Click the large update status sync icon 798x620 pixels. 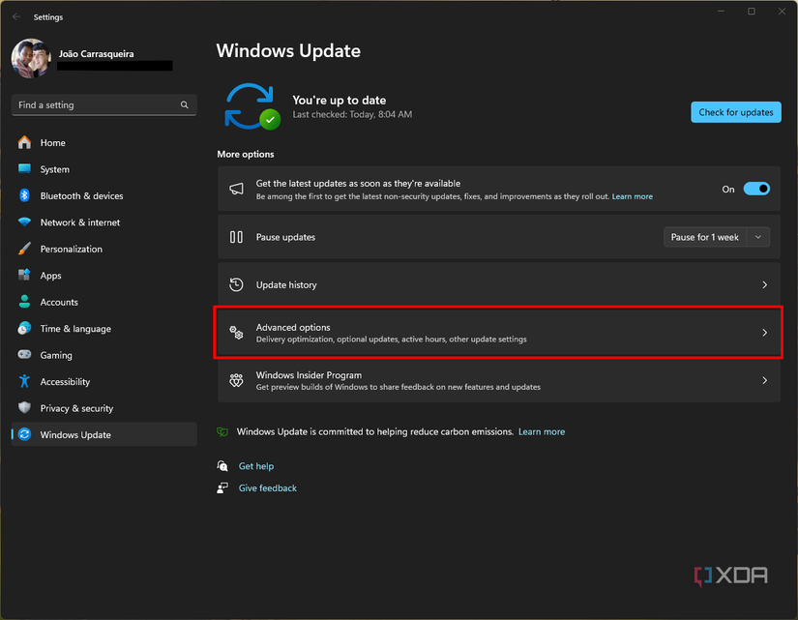251,106
